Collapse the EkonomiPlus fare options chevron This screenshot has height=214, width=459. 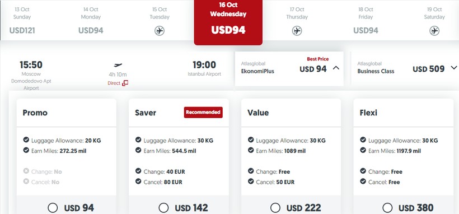coord(336,68)
